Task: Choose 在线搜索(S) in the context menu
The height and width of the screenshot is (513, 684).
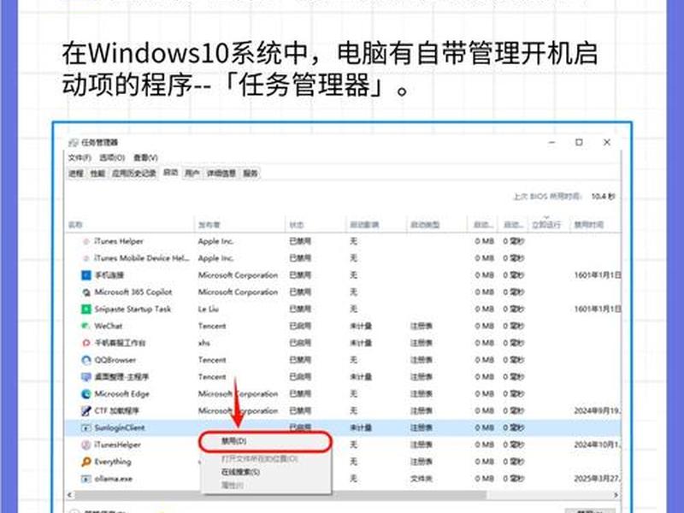Action: click(x=265, y=472)
